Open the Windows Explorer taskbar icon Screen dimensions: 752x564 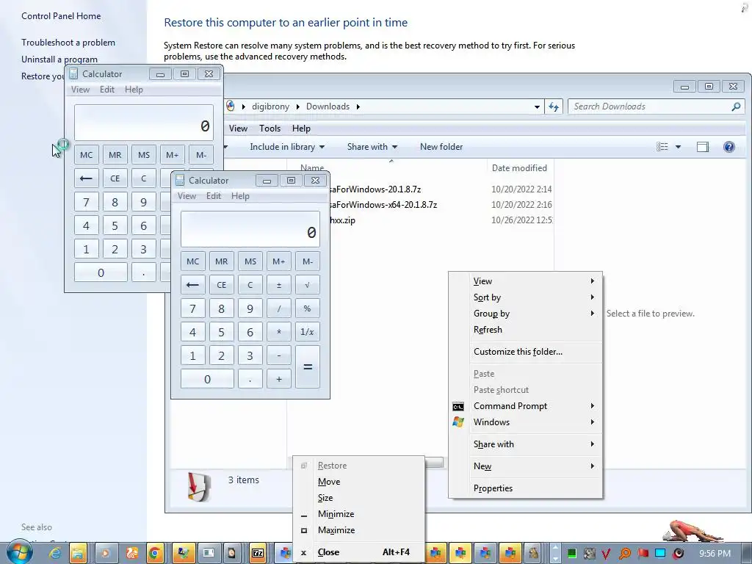click(79, 554)
